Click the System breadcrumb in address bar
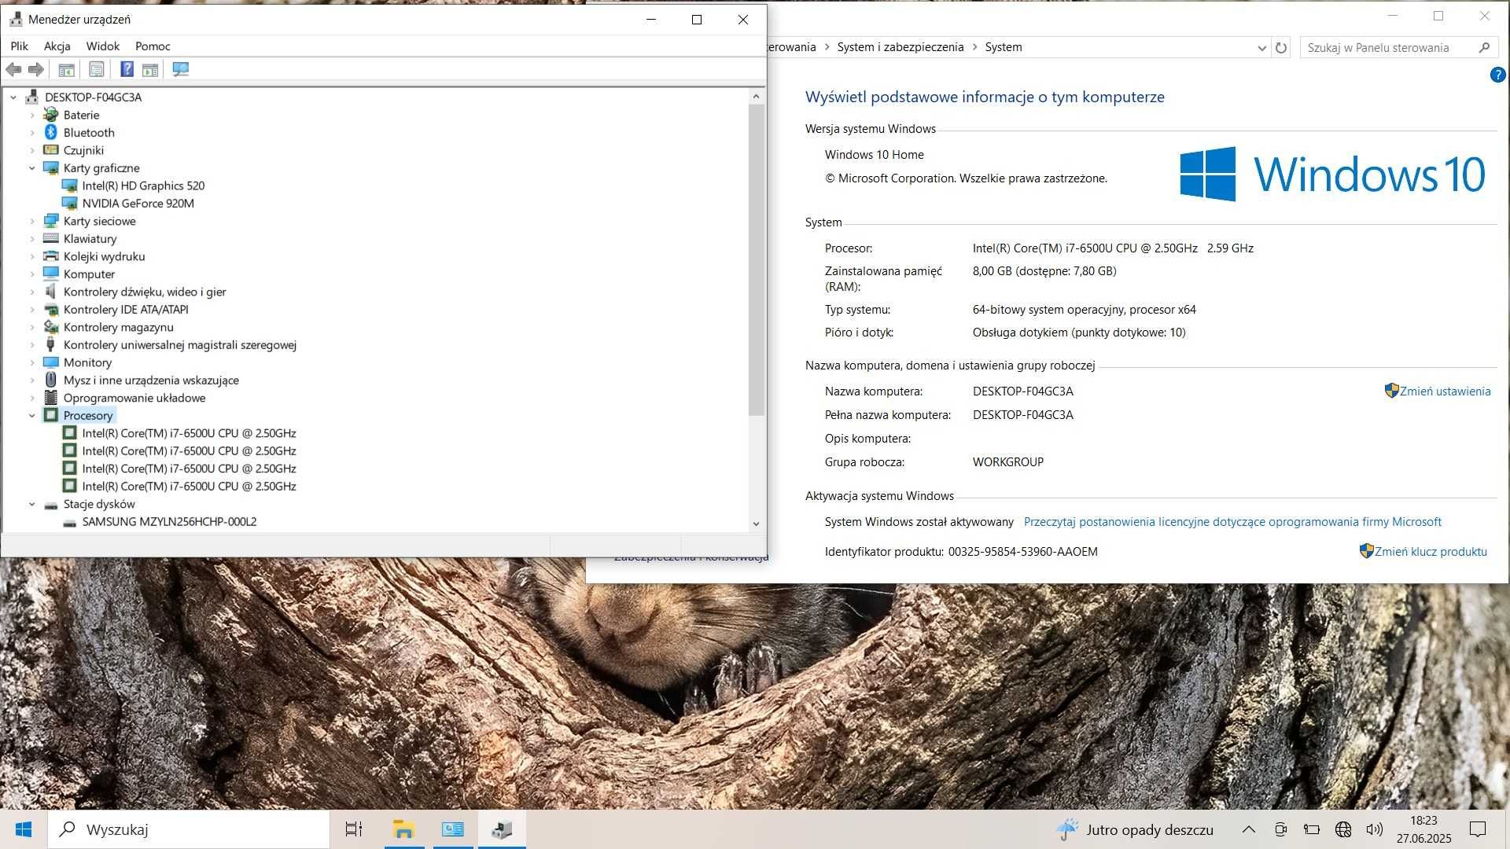Screen dimensions: 1510x849 coord(1004,47)
